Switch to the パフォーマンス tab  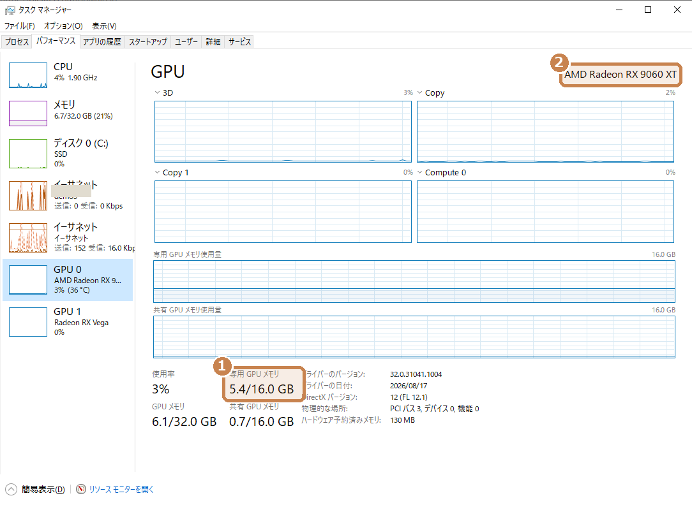click(56, 41)
